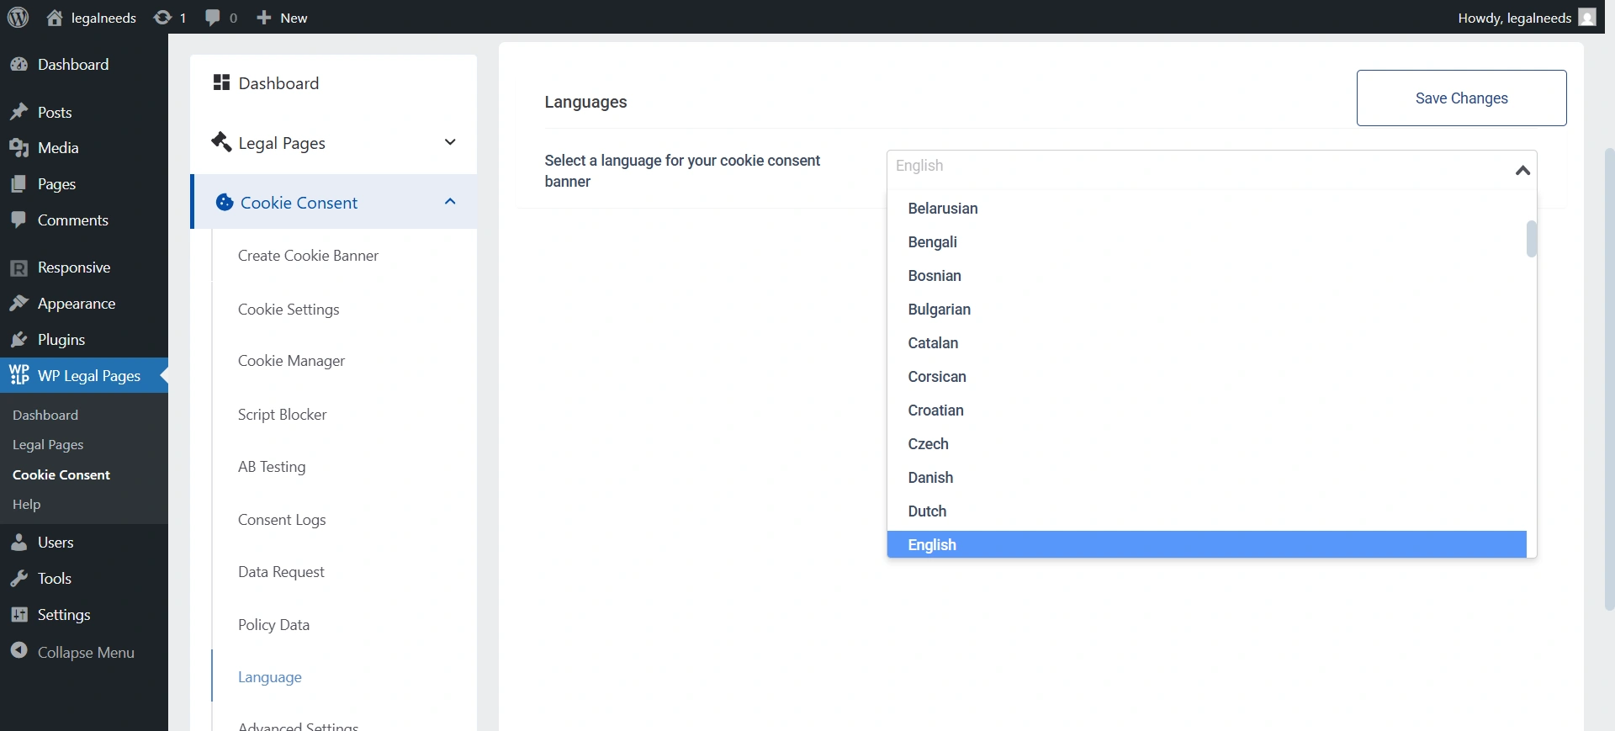The width and height of the screenshot is (1615, 731).
Task: Click the Legal Pages gavel icon
Action: (x=221, y=141)
